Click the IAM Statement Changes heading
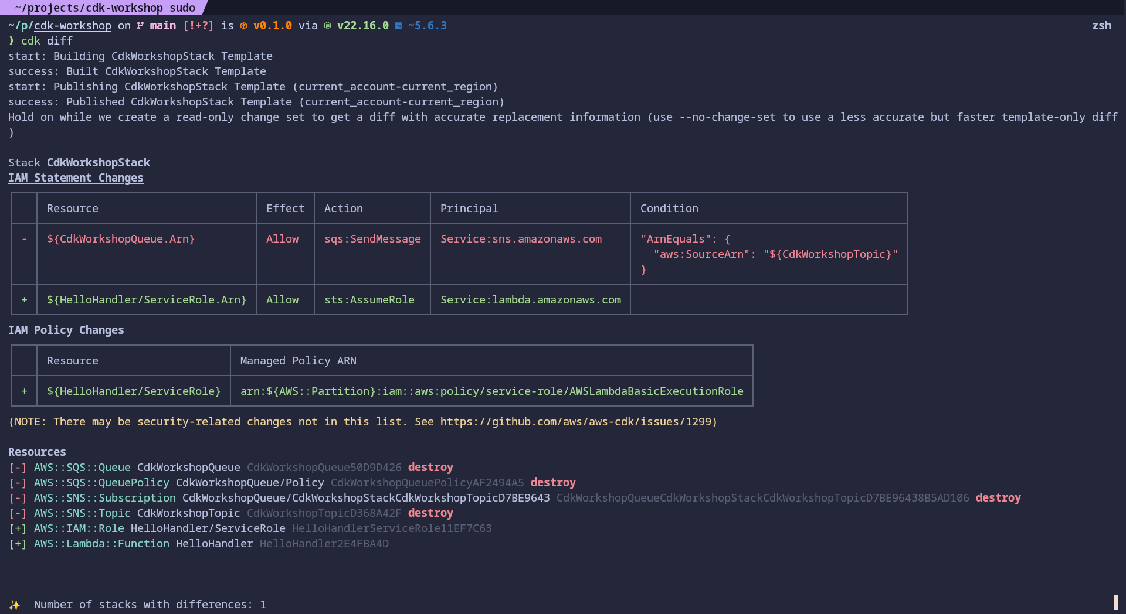The width and height of the screenshot is (1126, 614). [76, 178]
